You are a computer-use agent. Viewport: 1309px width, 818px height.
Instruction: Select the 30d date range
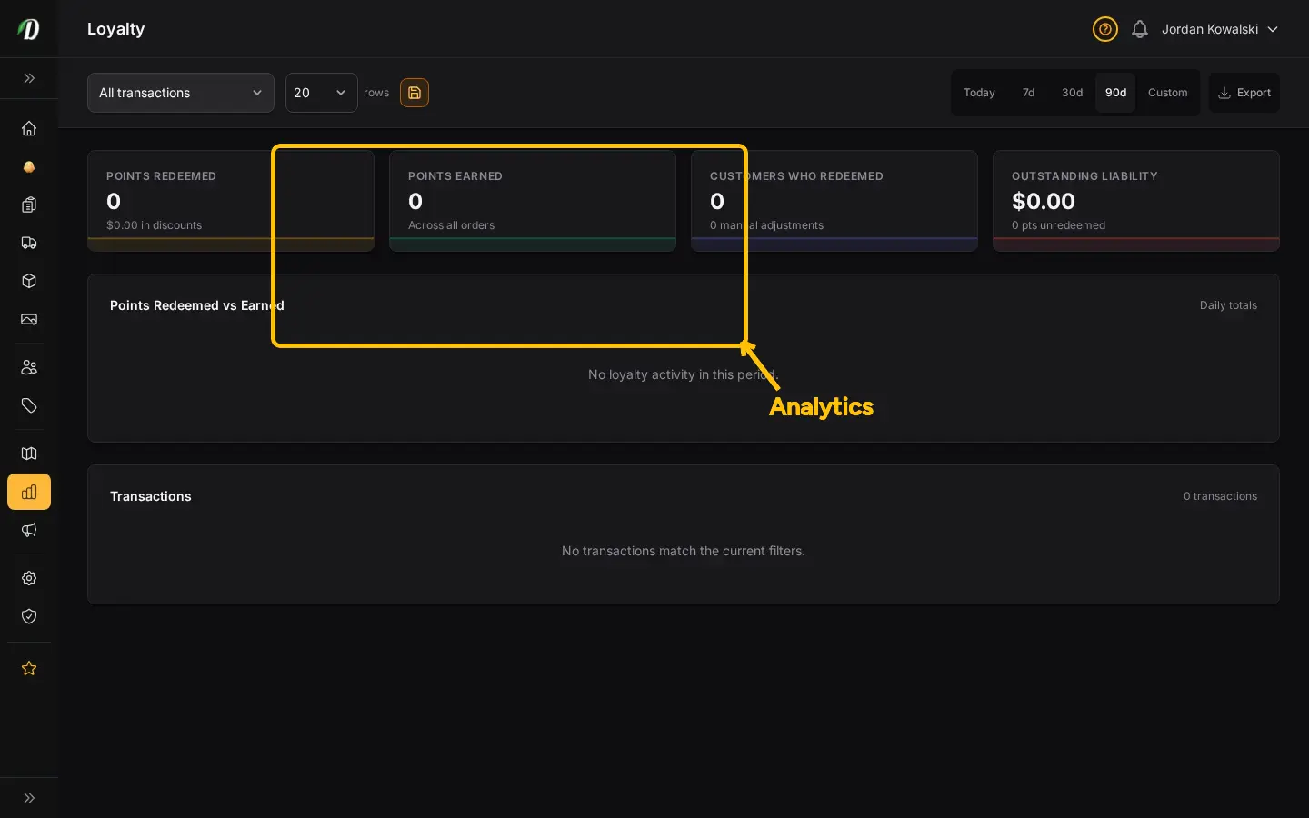(x=1072, y=93)
